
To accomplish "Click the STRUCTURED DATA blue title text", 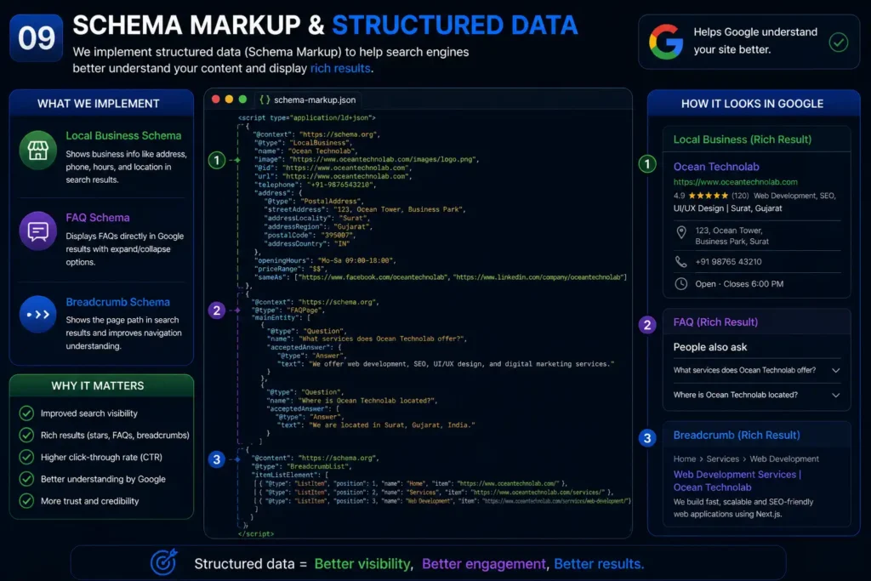I will 455,26.
